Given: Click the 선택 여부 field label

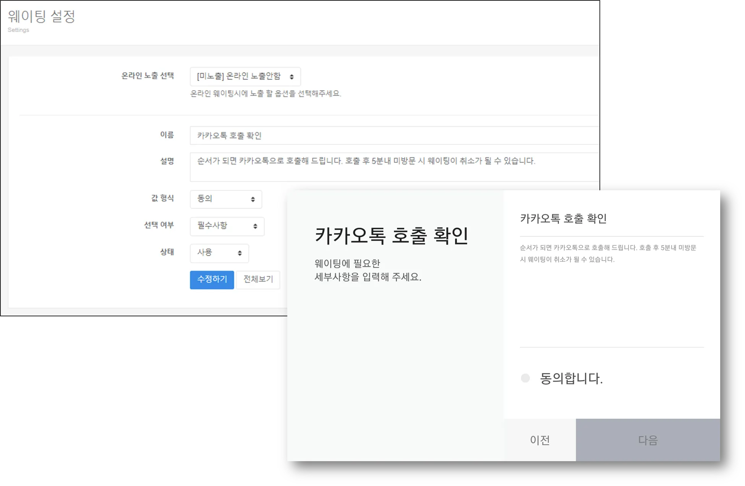Looking at the screenshot, I should [159, 225].
